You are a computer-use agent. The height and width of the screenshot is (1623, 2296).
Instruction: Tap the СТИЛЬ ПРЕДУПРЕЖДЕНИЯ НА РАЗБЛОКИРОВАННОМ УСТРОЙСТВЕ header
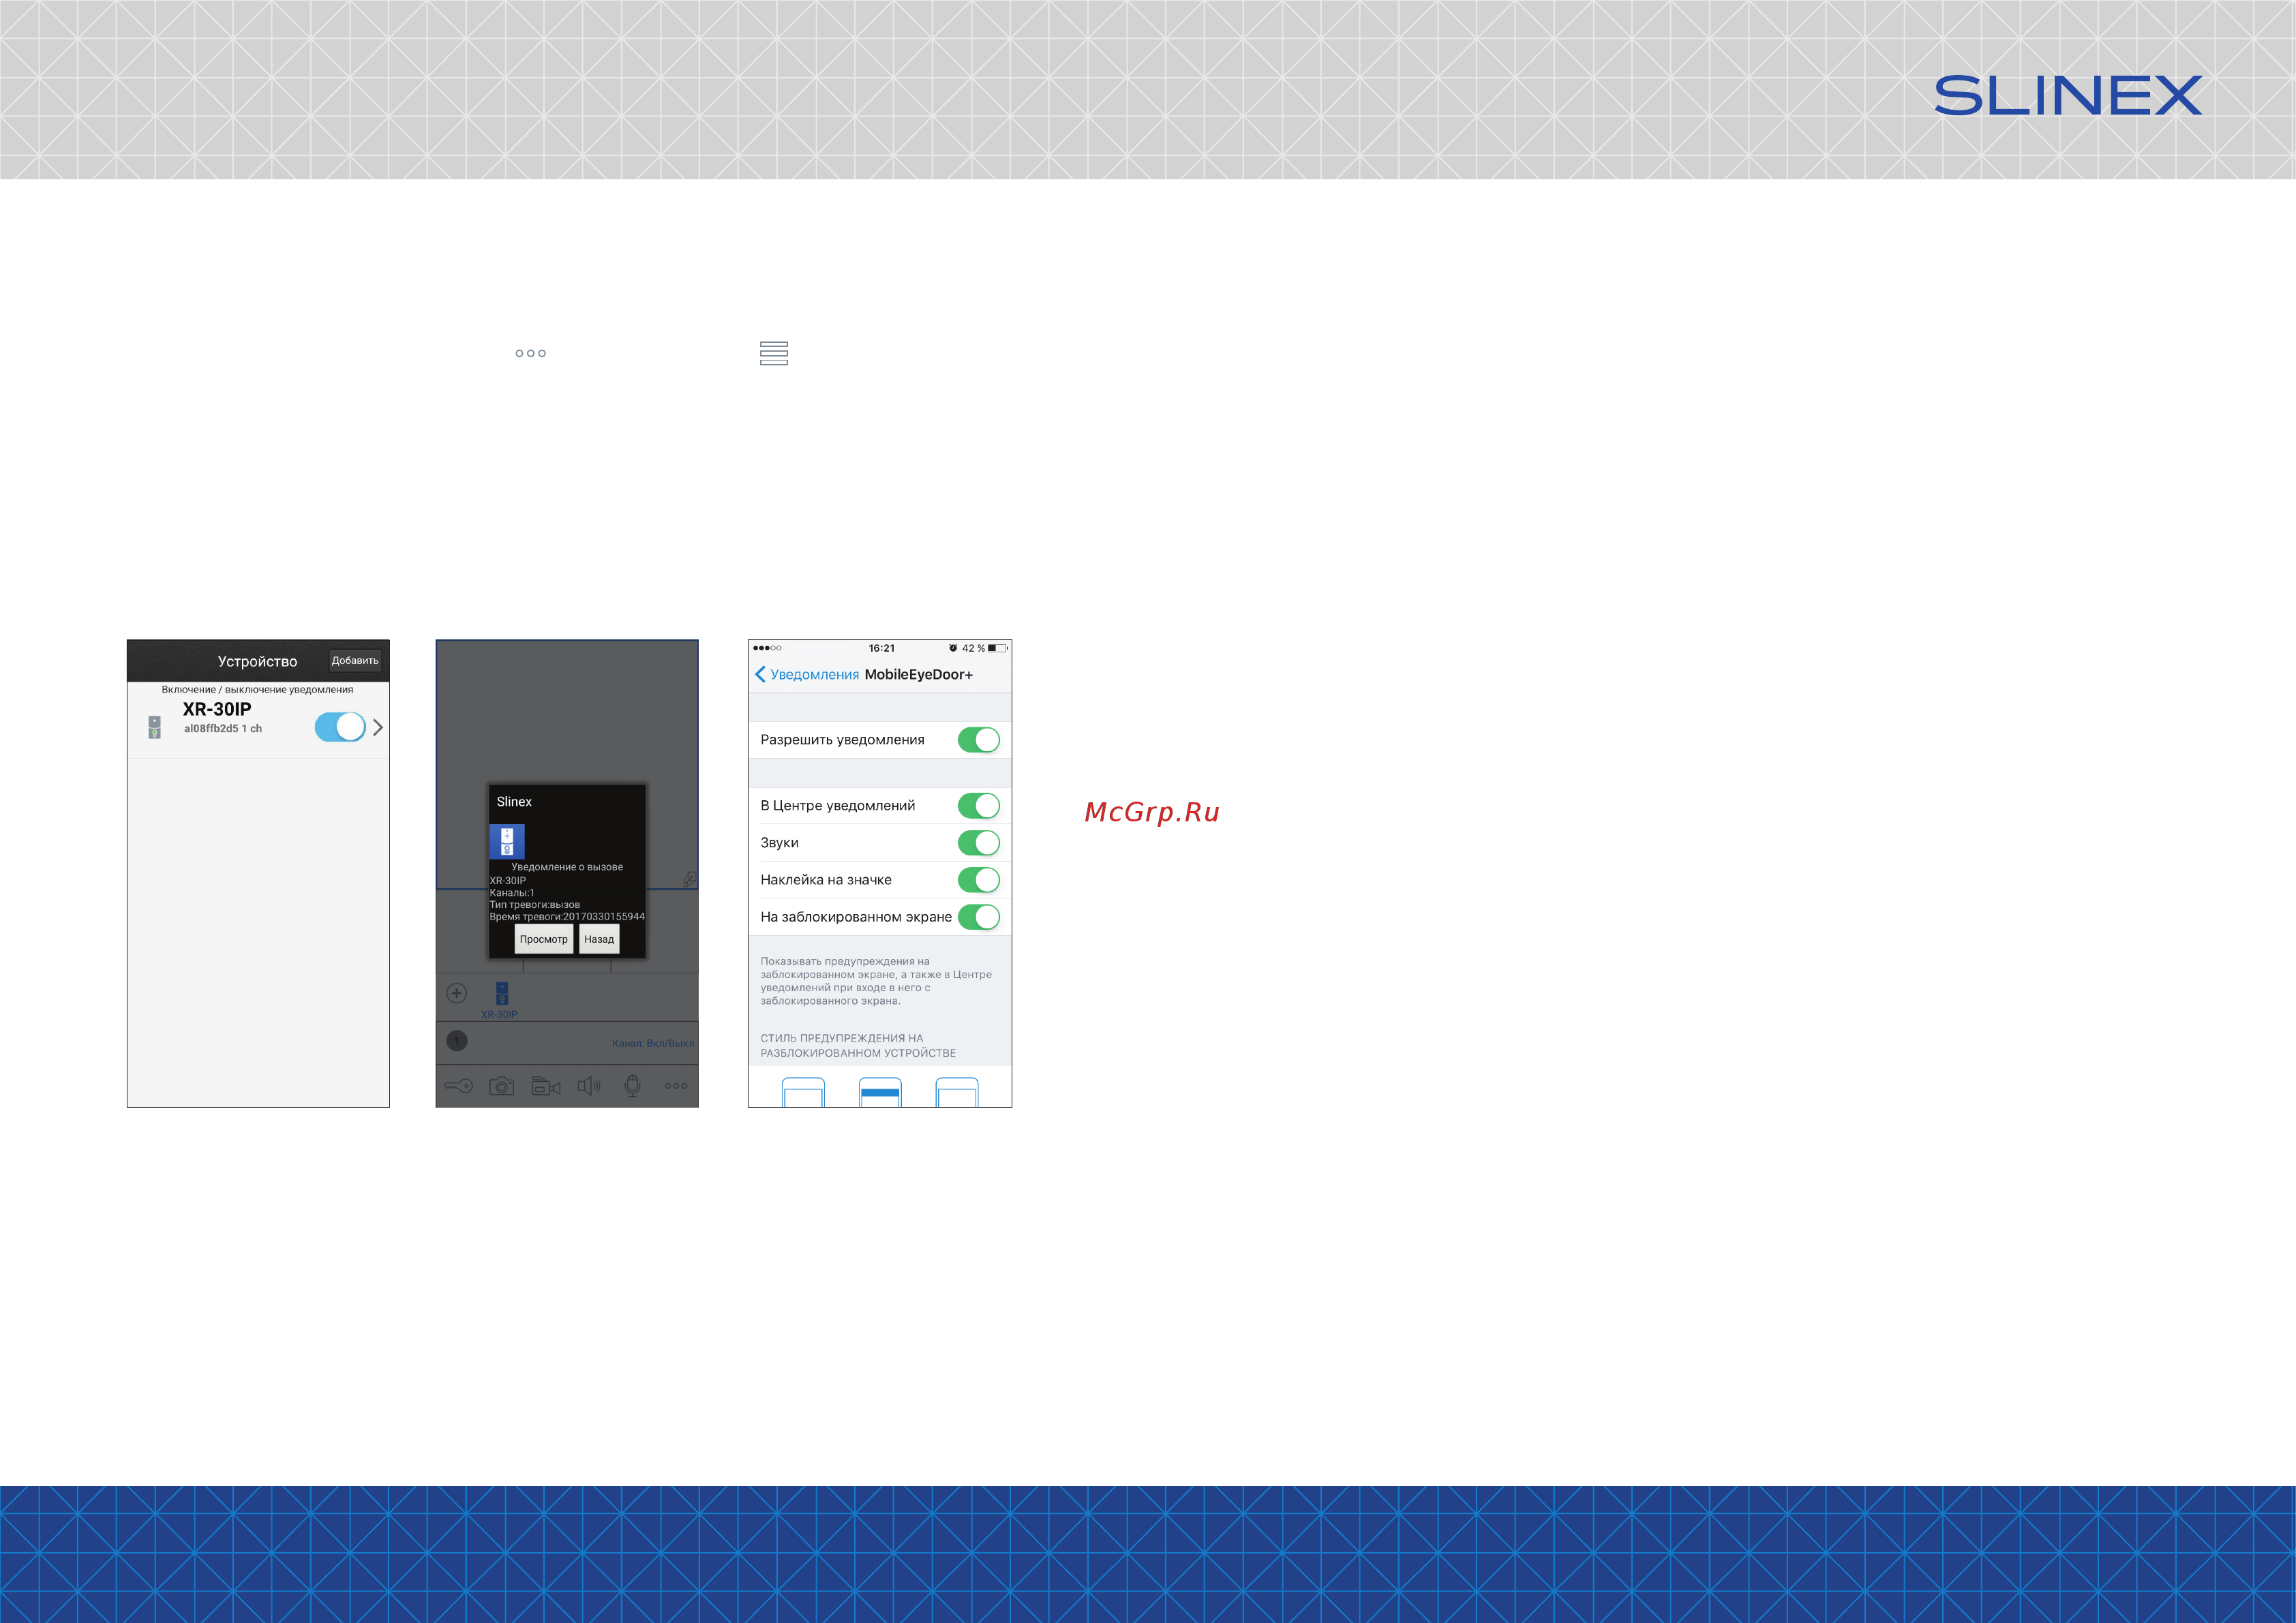click(858, 1046)
